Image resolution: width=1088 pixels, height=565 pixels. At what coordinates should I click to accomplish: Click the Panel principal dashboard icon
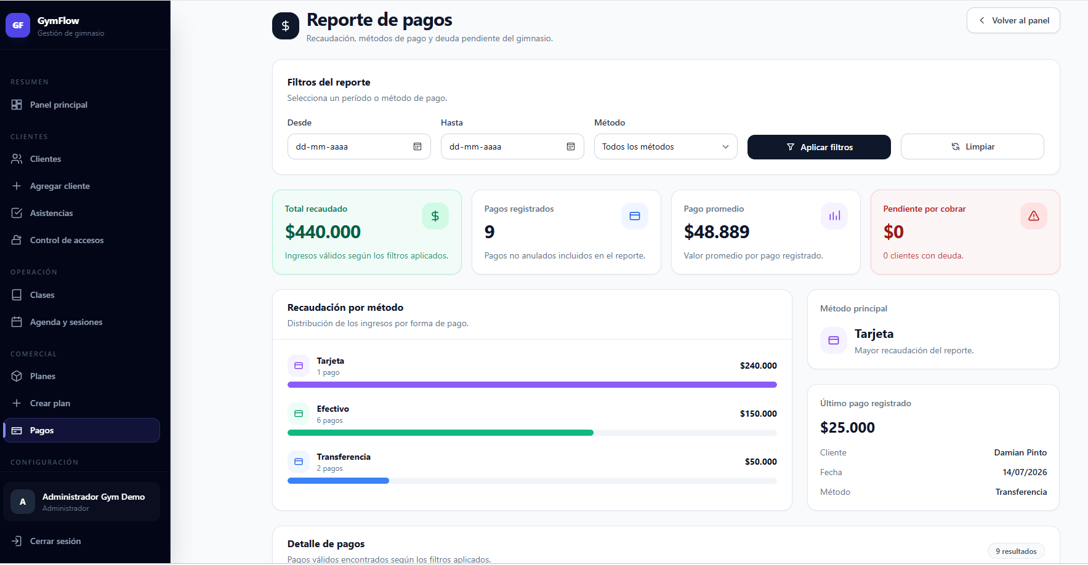[x=17, y=105]
